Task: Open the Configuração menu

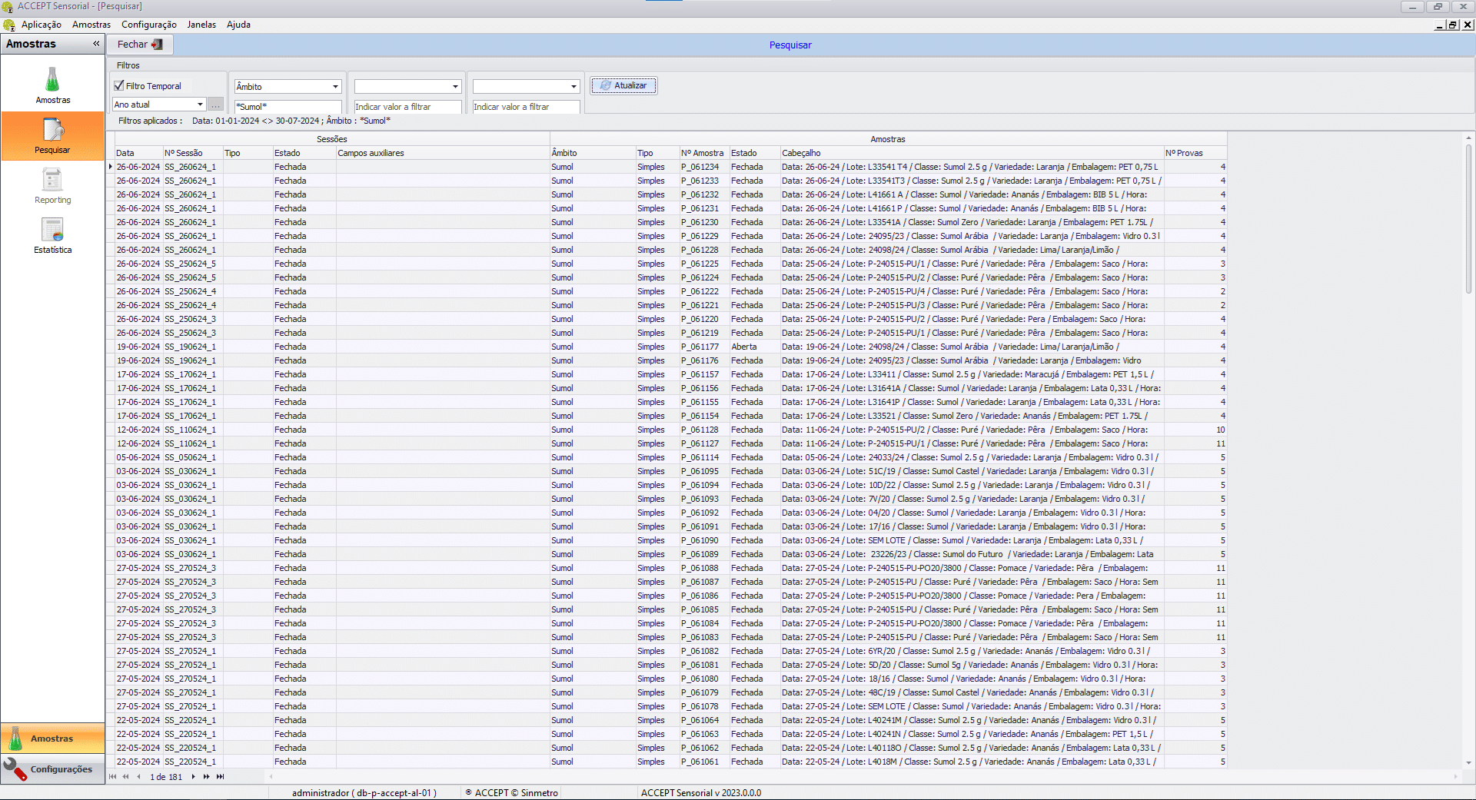Action: pyautogui.click(x=148, y=25)
